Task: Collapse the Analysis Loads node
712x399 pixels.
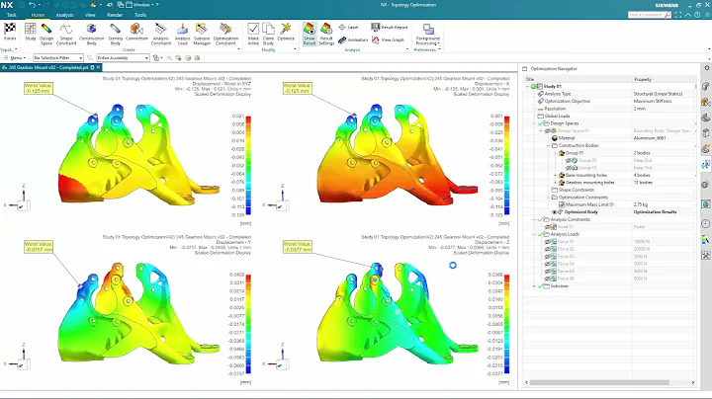Action: pyautogui.click(x=534, y=234)
